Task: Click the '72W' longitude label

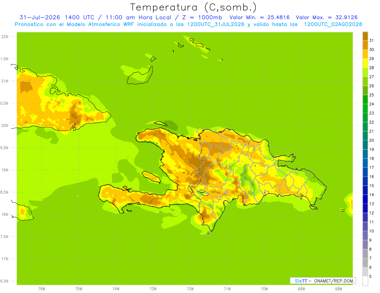Action: (190, 289)
